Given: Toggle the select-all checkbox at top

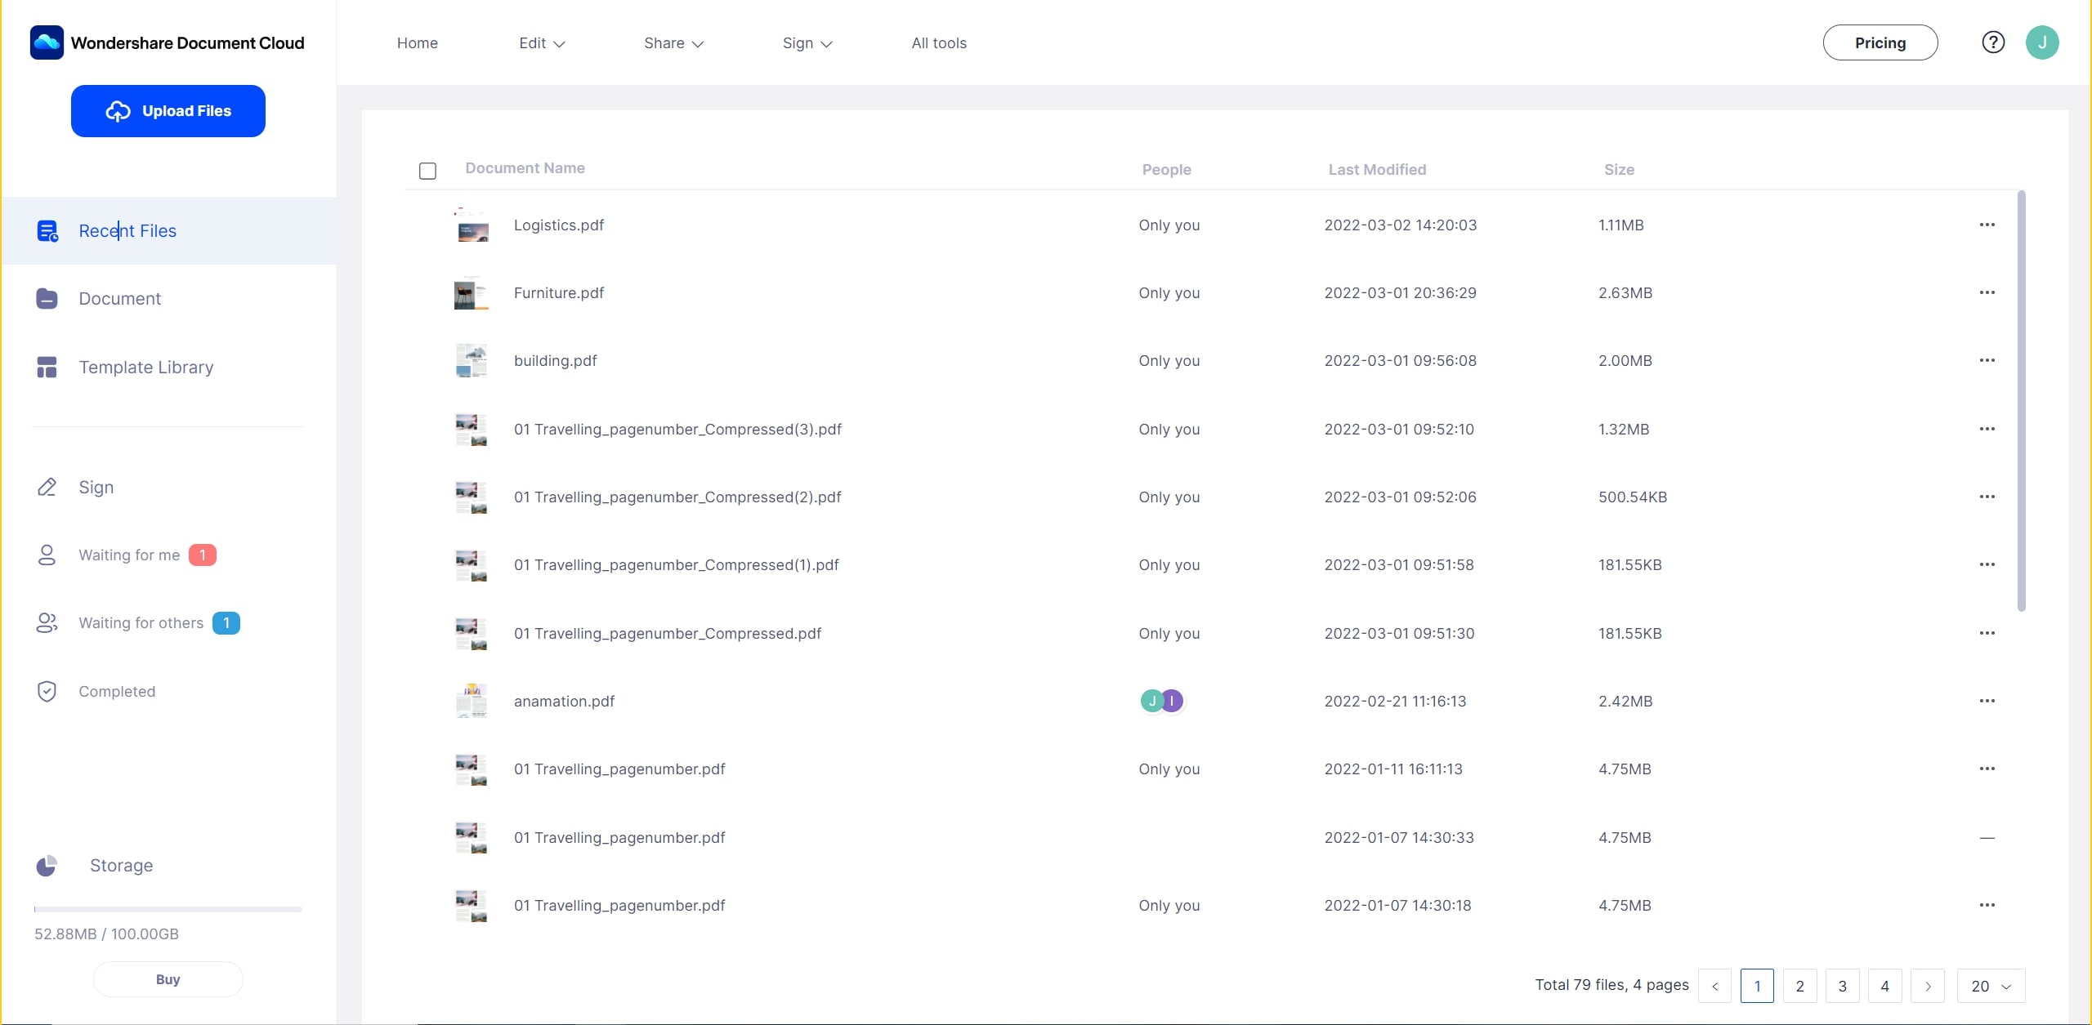Looking at the screenshot, I should point(427,171).
